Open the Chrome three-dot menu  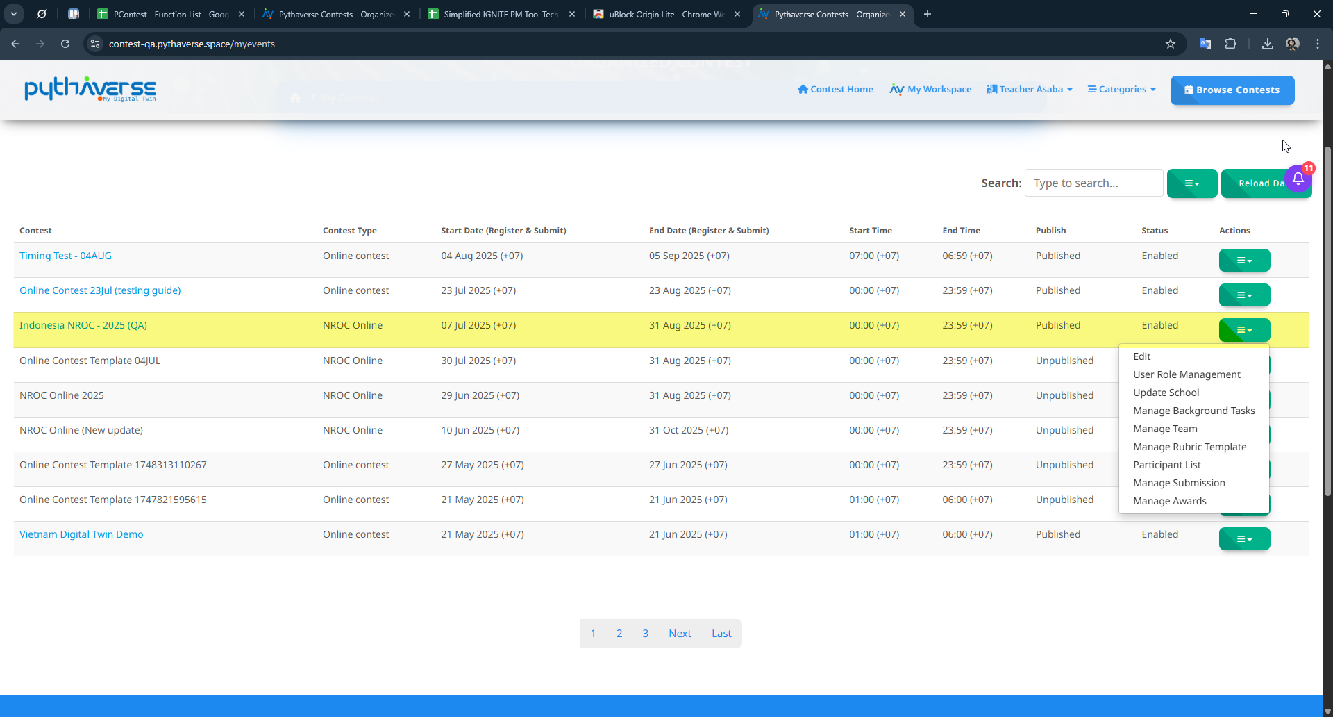(x=1318, y=44)
